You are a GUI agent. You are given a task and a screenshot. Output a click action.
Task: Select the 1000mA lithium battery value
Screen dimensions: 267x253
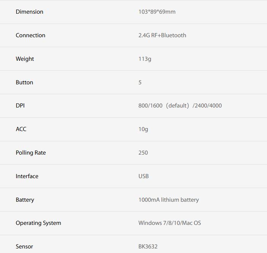pos(168,200)
